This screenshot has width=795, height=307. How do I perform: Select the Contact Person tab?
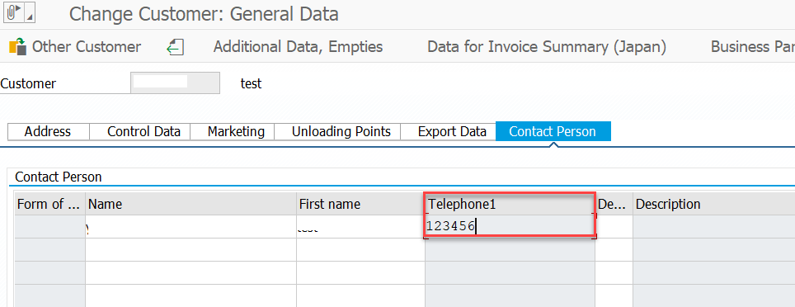(553, 131)
